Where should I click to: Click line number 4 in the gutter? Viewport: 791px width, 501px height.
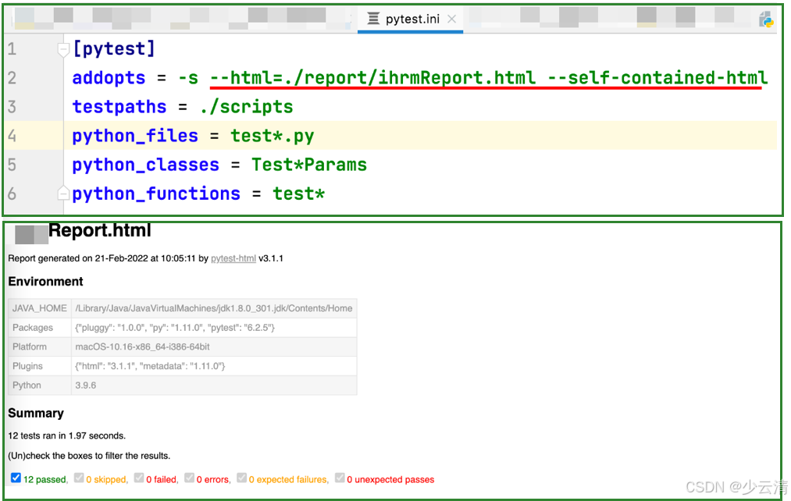pos(12,136)
